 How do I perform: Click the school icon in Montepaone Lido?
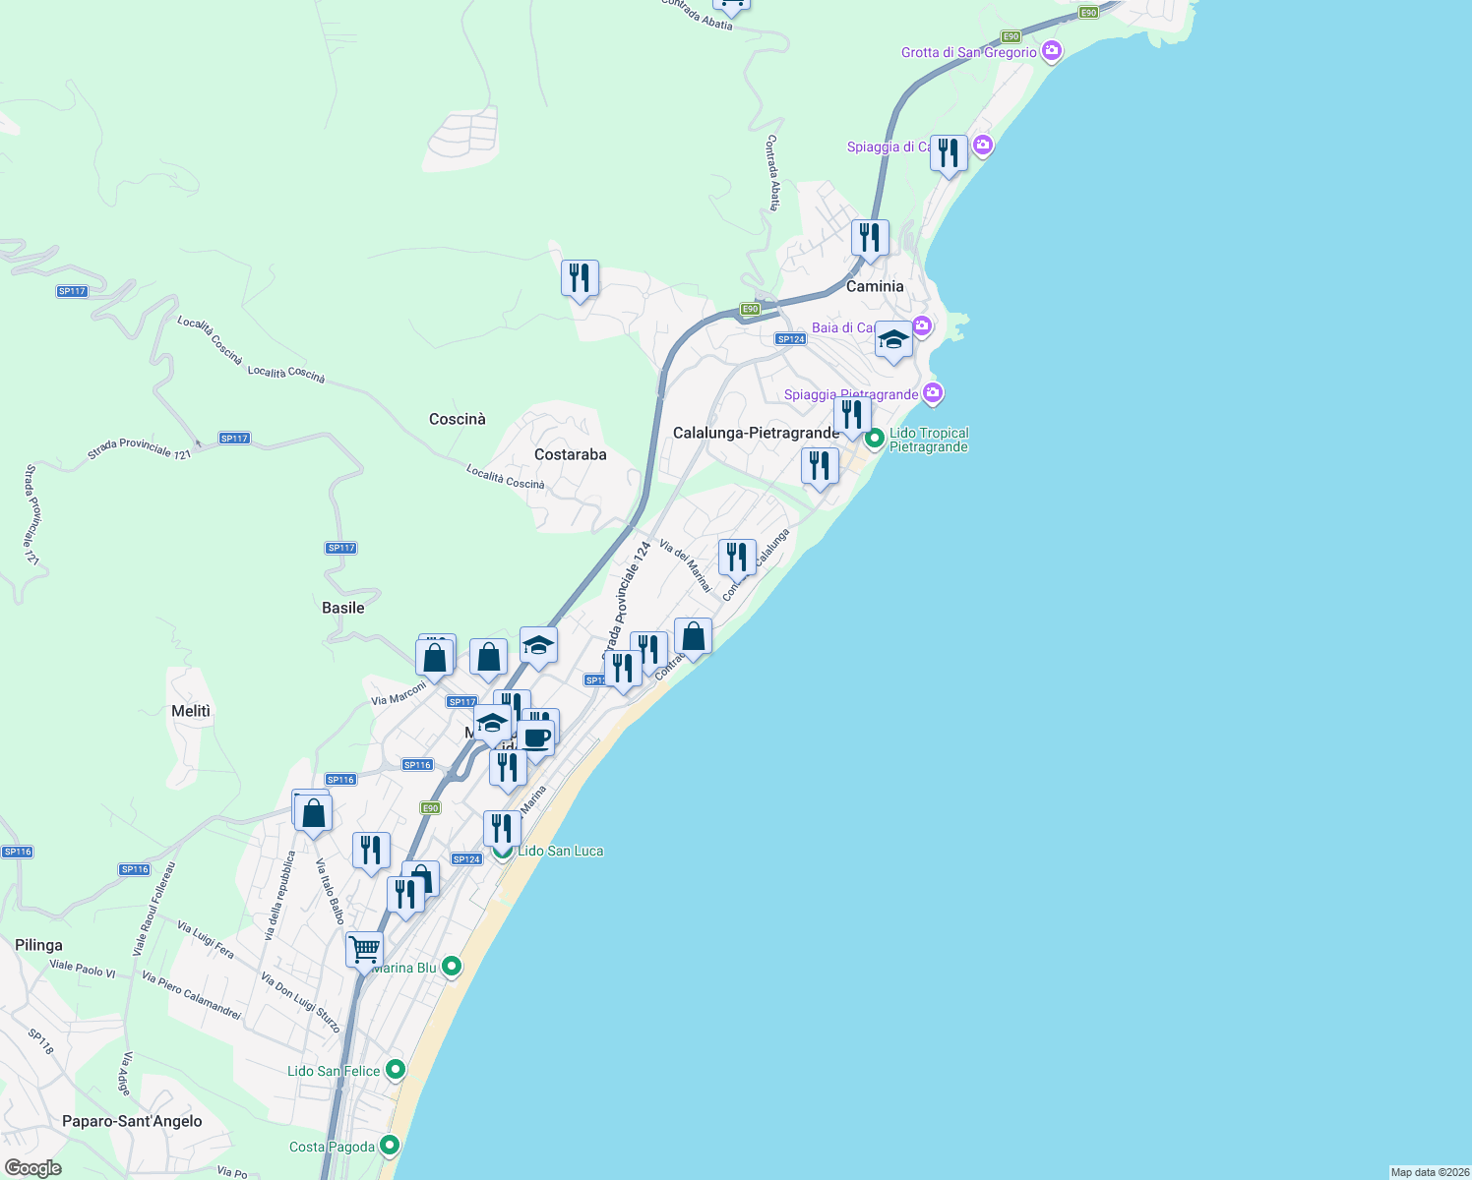[492, 722]
